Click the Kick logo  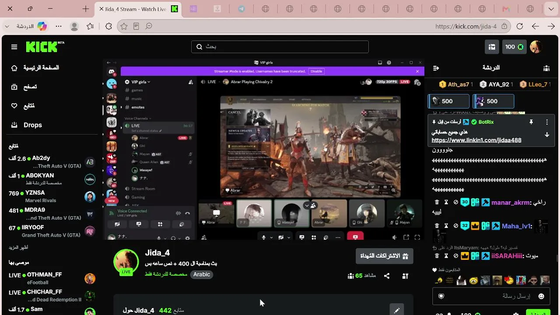coord(45,47)
